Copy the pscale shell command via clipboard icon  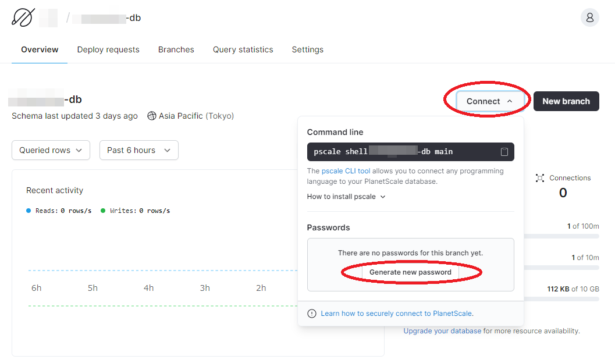pos(504,152)
